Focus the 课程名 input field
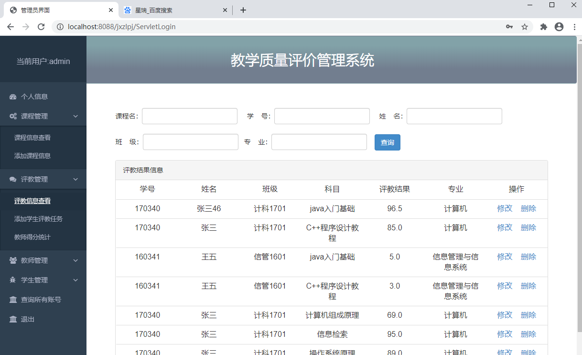The width and height of the screenshot is (582, 355). 190,116
